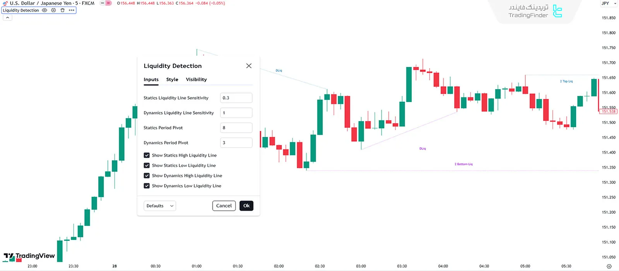Open the Defaults dropdown
Image resolution: width=619 pixels, height=271 pixels.
[160, 206]
